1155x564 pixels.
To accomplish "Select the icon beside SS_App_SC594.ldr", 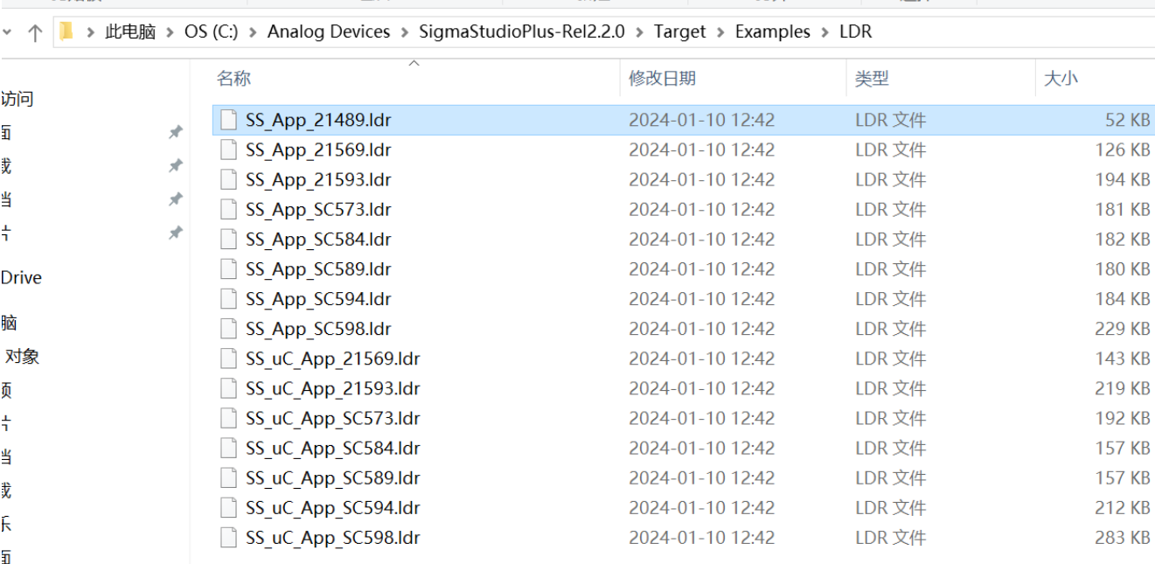I will [x=229, y=298].
